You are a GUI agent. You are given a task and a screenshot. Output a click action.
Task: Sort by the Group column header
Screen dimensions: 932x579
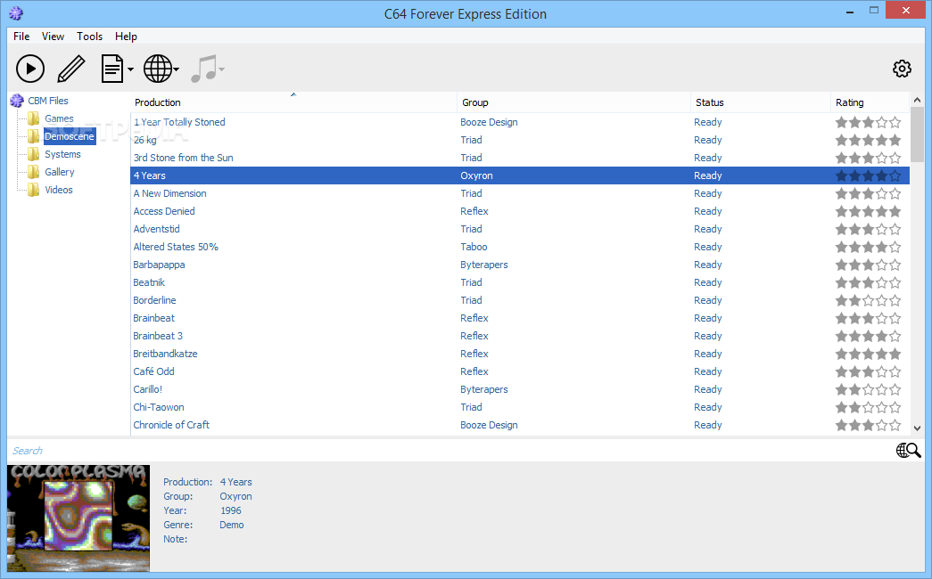(x=573, y=102)
